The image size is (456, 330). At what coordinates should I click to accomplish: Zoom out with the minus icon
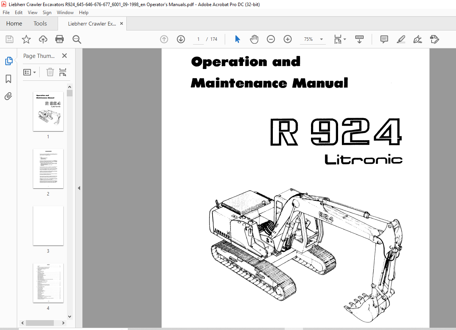pos(271,39)
